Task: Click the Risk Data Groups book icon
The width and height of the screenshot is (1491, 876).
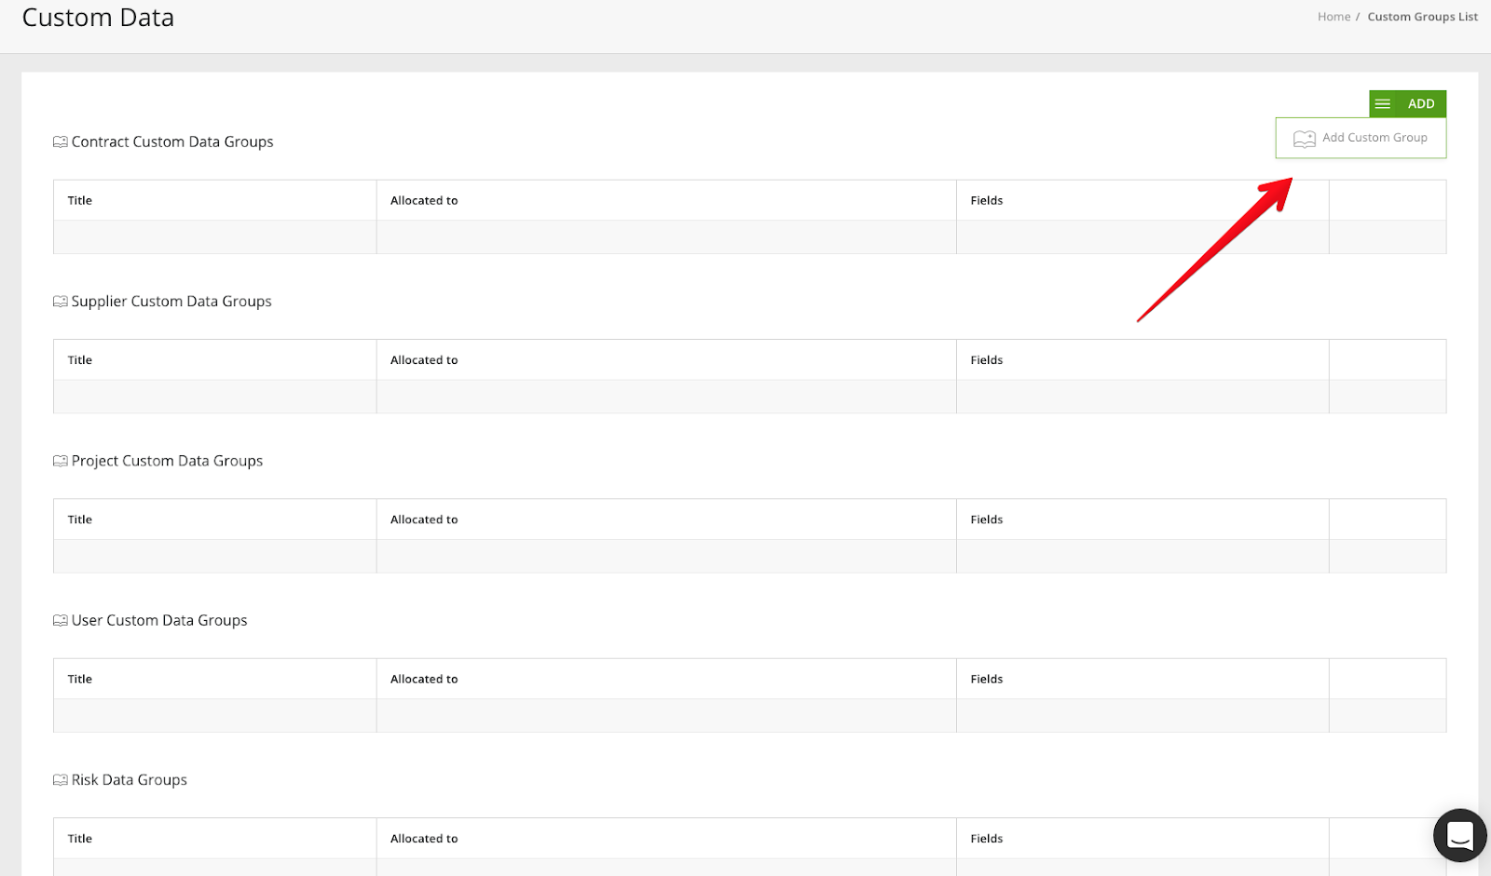Action: coord(61,780)
